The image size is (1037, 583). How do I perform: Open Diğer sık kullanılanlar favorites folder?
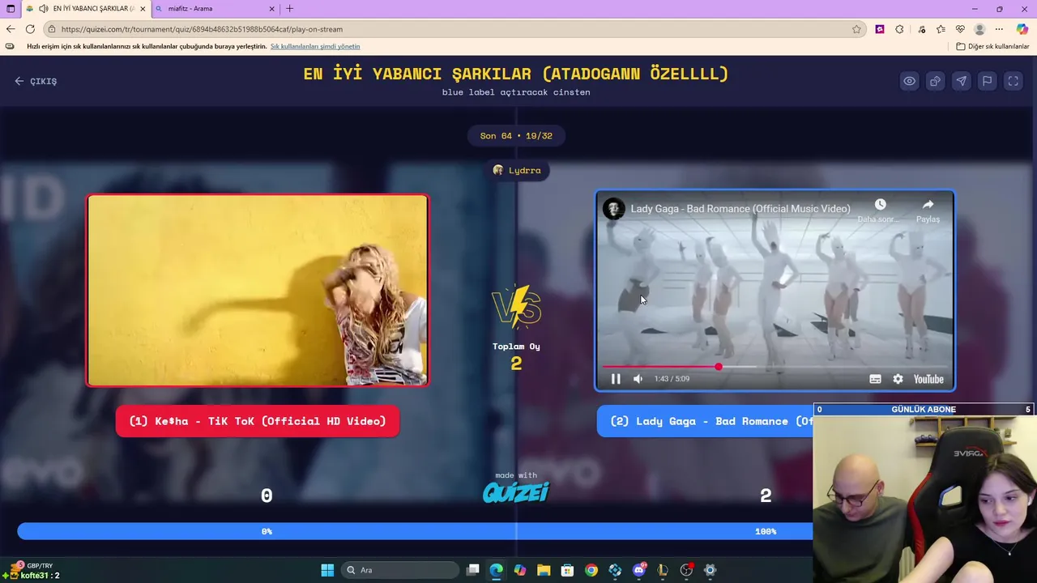click(x=992, y=46)
